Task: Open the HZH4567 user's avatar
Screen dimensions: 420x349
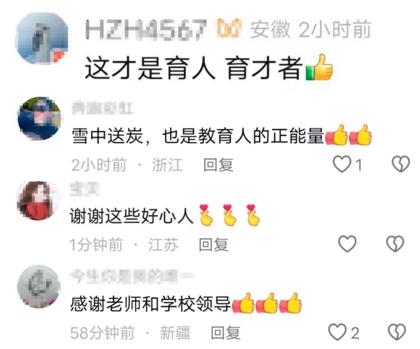Action: (41, 38)
